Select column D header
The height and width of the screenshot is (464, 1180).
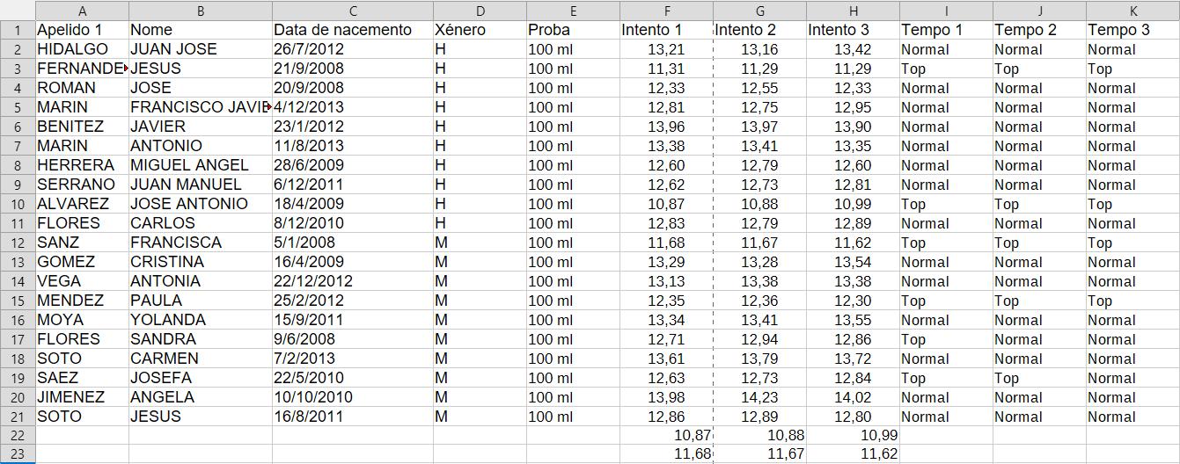(x=480, y=11)
